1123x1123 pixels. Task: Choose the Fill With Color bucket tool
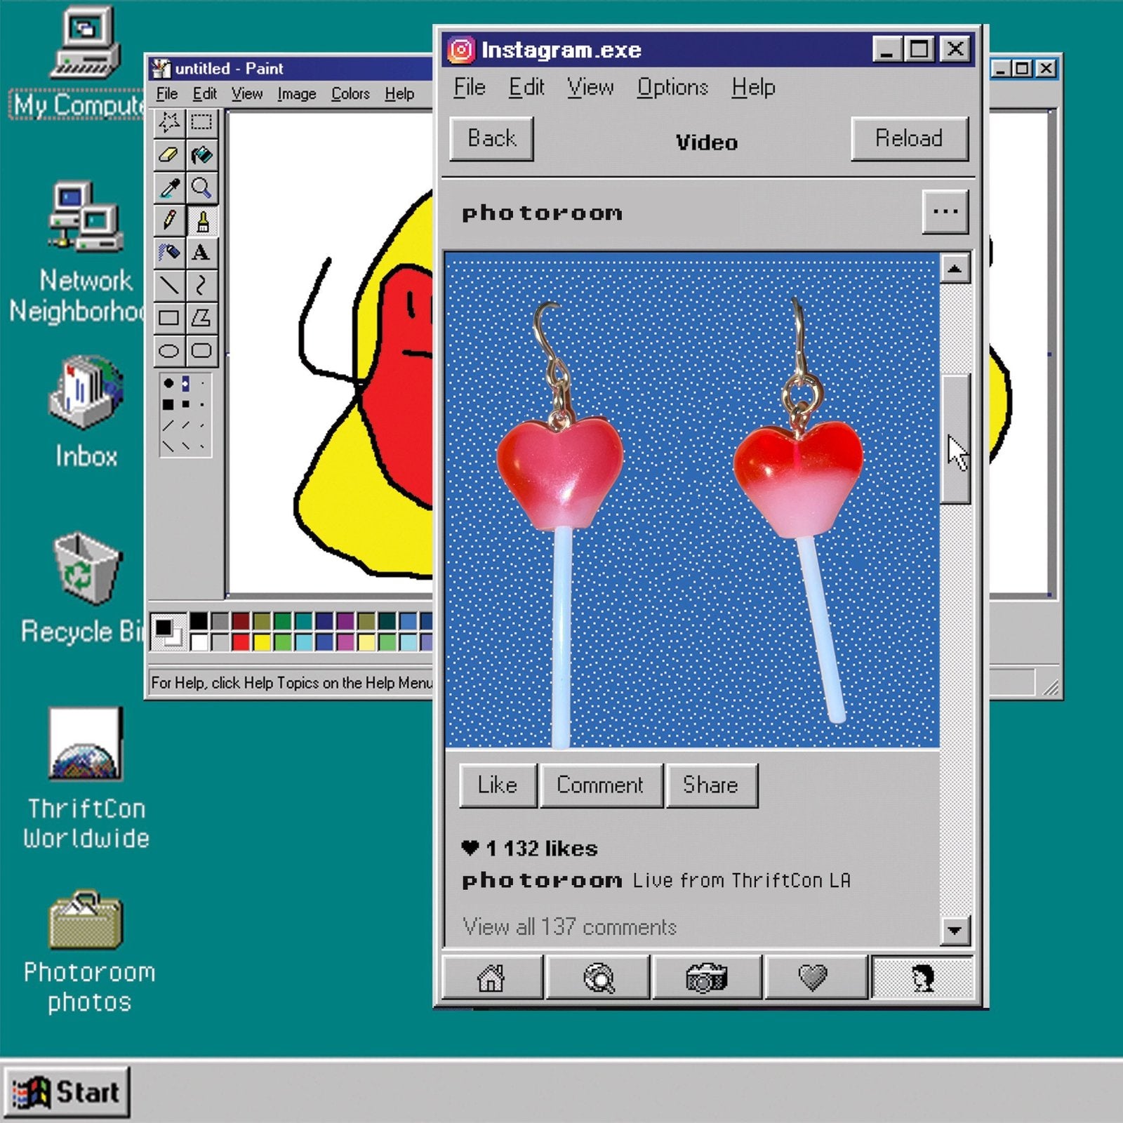pos(201,154)
